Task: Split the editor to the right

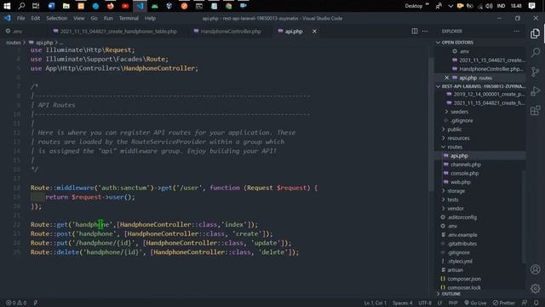Action: (x=415, y=31)
